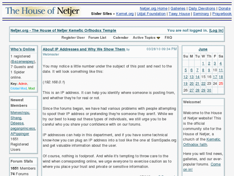Select June 1 in the calendar
This screenshot has width=234, height=176.
pos(203,64)
